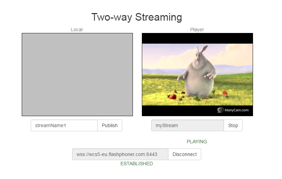Click the Player label above the video

(197, 30)
